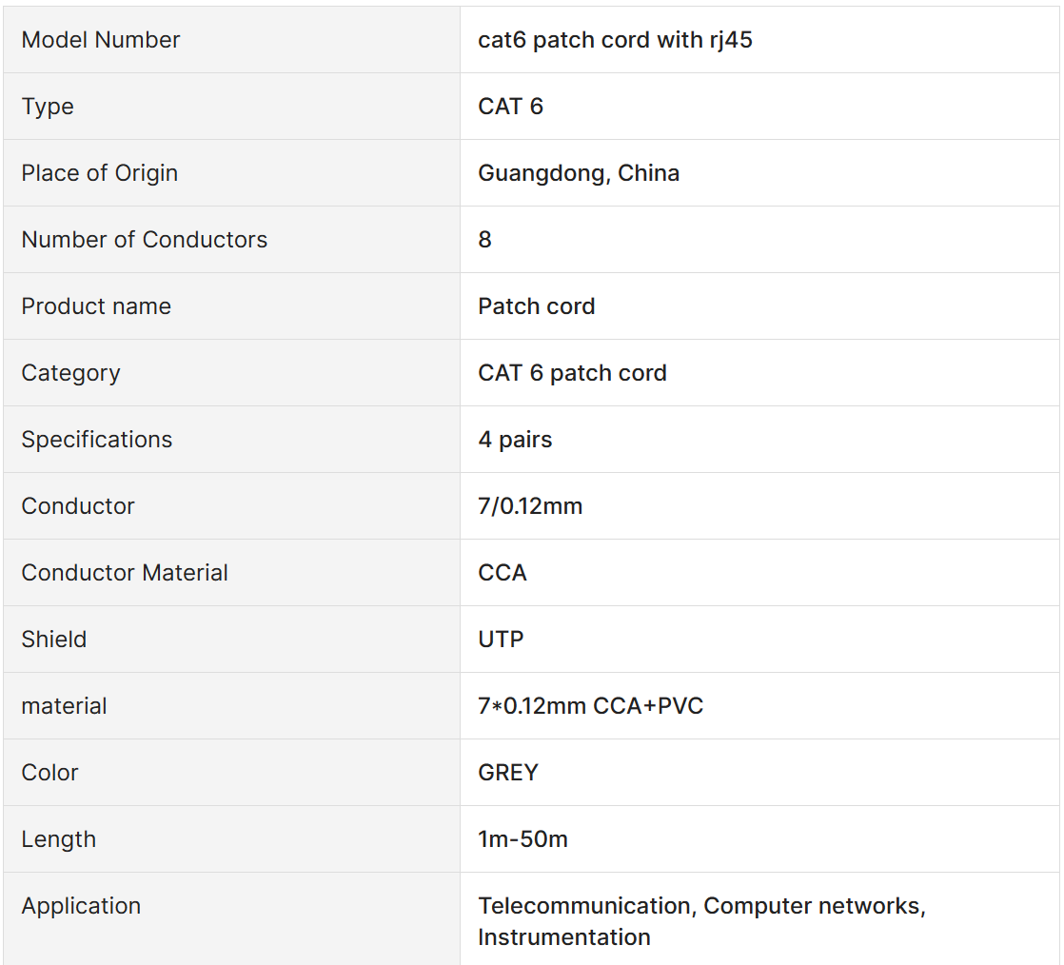Image resolution: width=1064 pixels, height=965 pixels.
Task: Select the 'cat6 patch cord with rj45' value
Action: tap(615, 40)
